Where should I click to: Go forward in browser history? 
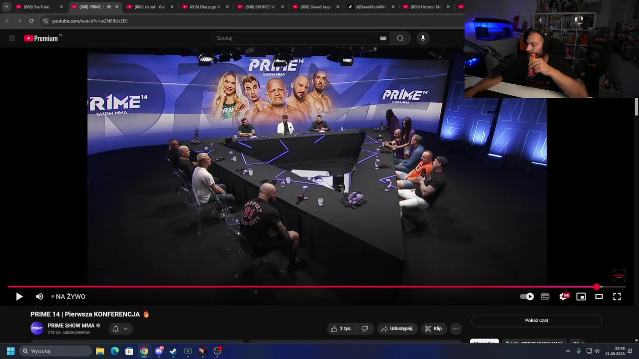[x=19, y=21]
